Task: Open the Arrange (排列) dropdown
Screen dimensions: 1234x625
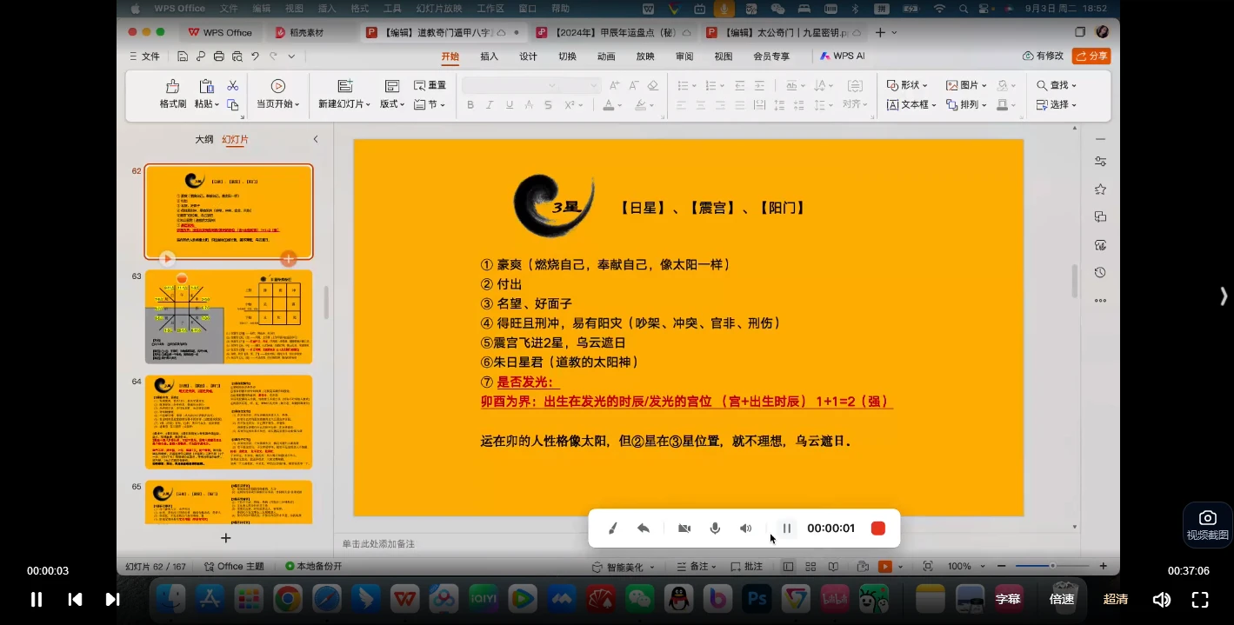Action: (966, 105)
